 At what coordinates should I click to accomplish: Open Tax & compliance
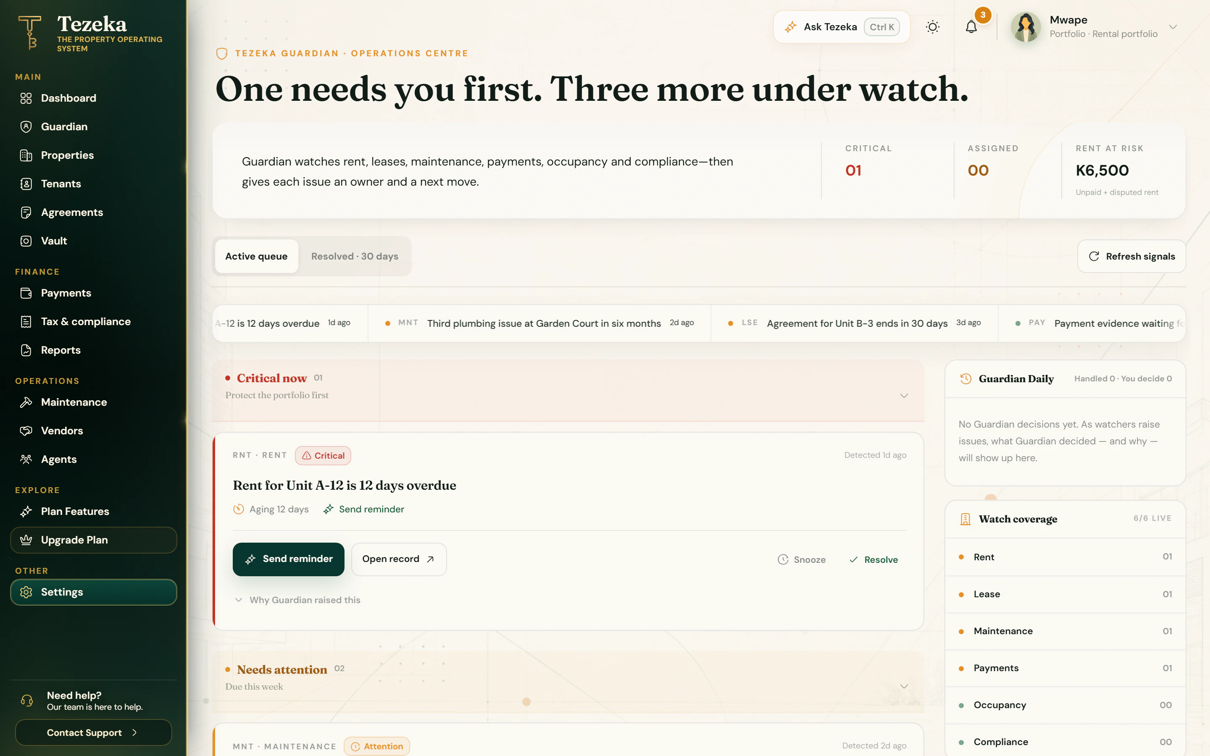[94, 321]
